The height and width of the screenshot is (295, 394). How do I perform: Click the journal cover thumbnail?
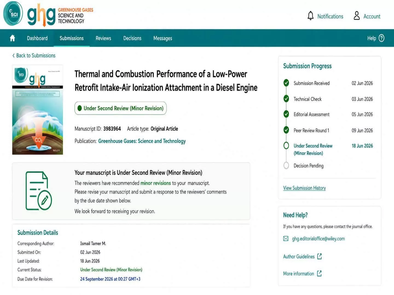37,110
